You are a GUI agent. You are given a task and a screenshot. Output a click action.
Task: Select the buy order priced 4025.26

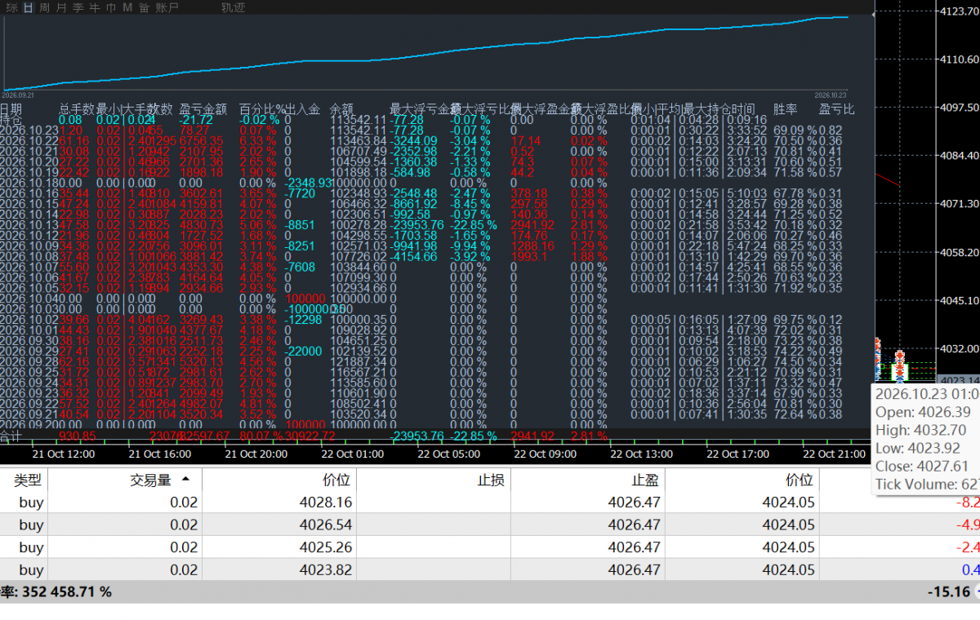click(490, 547)
